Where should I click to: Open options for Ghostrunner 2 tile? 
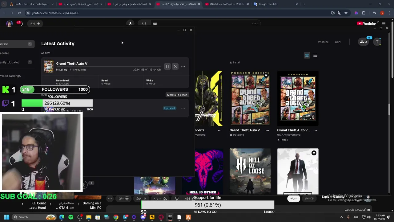tap(219, 130)
